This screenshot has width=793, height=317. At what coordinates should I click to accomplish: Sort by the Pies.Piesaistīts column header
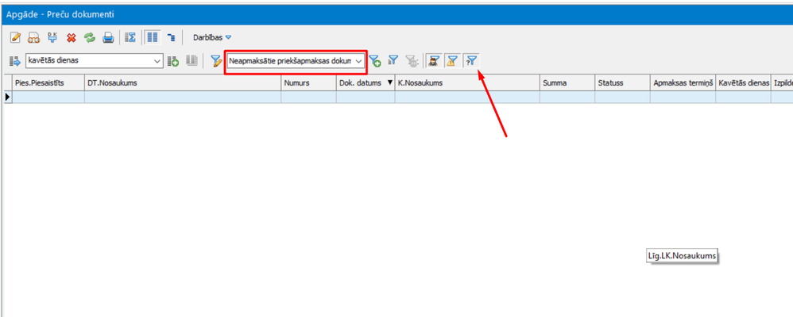48,82
